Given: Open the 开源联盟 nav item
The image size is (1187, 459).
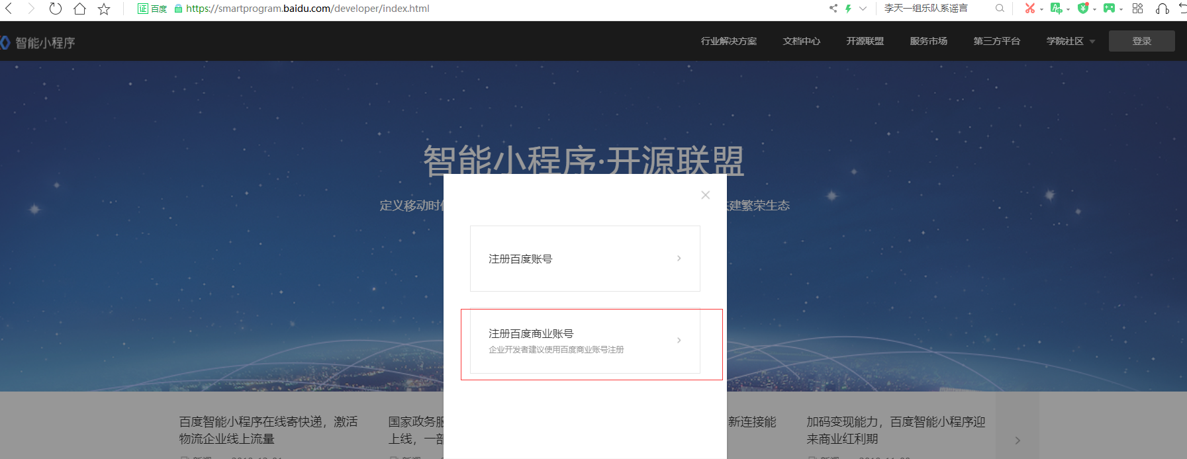Looking at the screenshot, I should click(x=865, y=41).
